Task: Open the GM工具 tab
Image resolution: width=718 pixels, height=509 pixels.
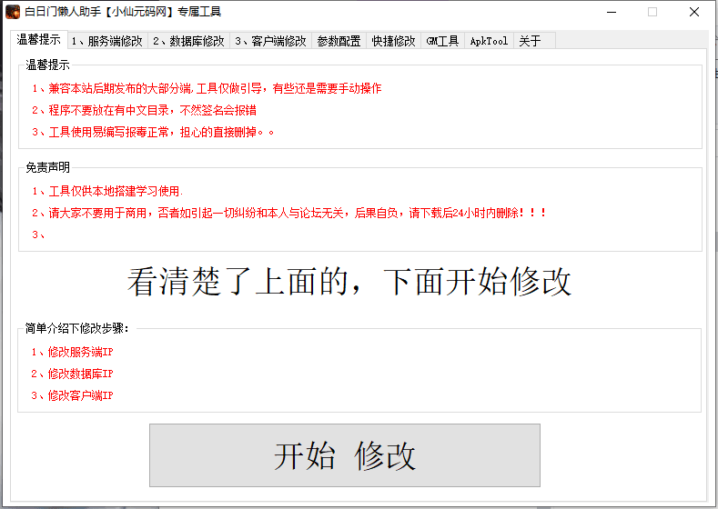Action: coord(442,41)
